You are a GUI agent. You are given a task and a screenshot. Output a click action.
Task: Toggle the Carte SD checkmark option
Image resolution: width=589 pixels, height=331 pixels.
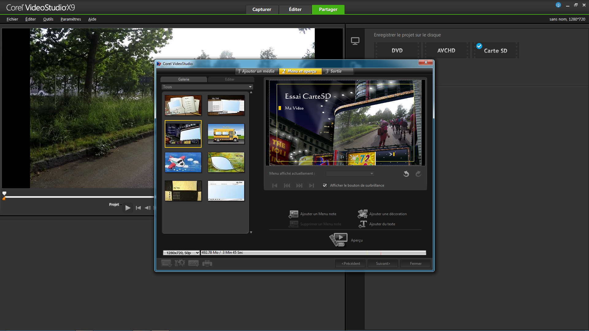coord(479,46)
